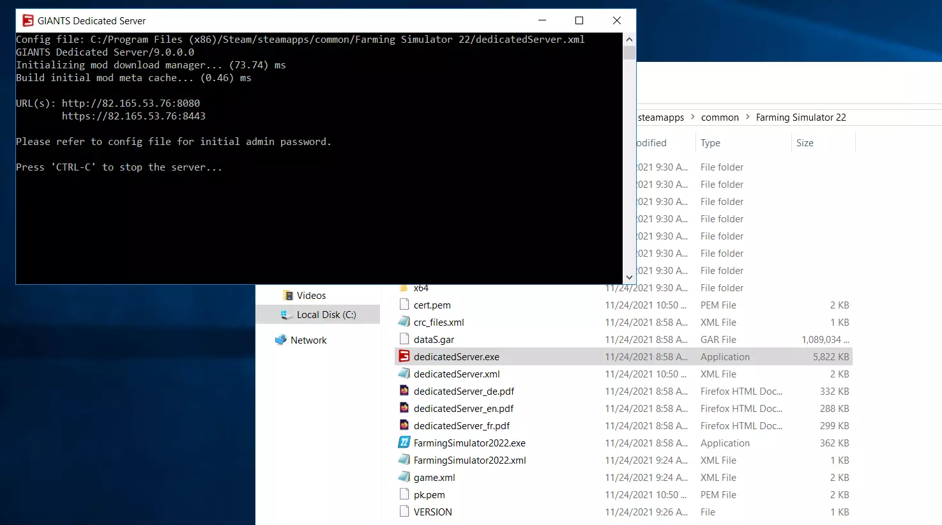Image resolution: width=942 pixels, height=525 pixels.
Task: Click the dedicatedServer_en.pdf Firefox icon
Action: (x=404, y=408)
